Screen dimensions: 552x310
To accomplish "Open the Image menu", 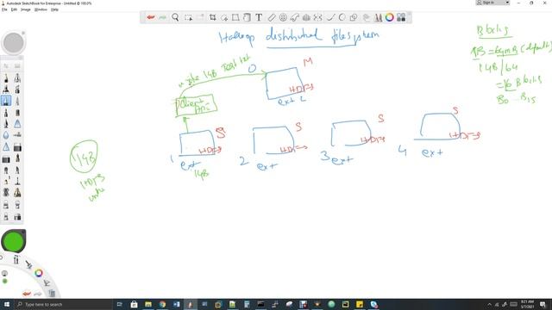I will click(26, 9).
